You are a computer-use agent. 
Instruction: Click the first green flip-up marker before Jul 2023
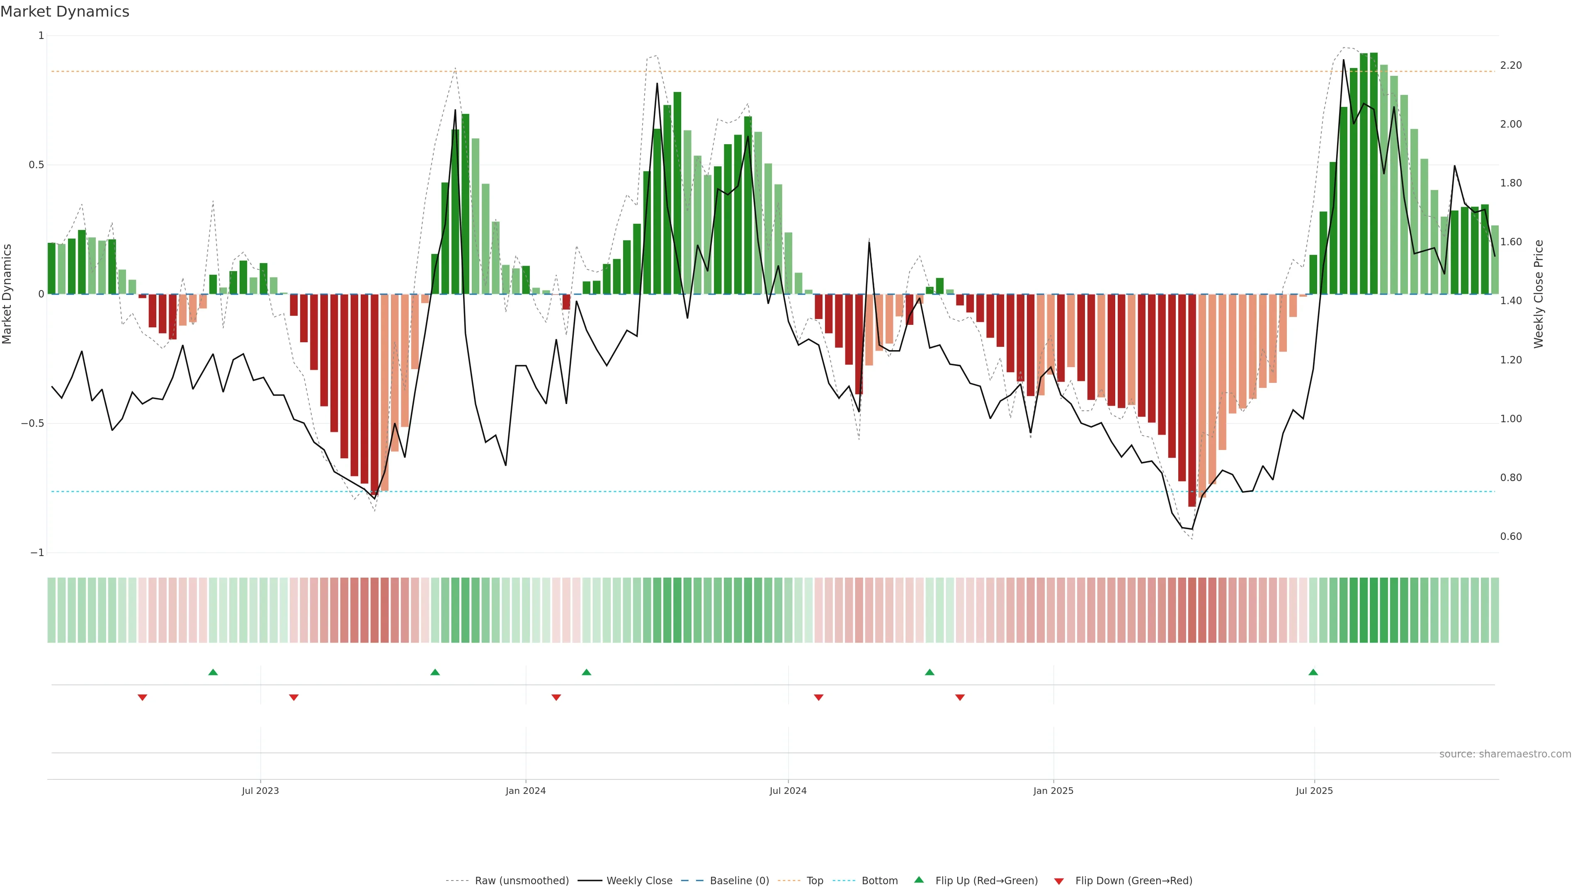coord(213,672)
